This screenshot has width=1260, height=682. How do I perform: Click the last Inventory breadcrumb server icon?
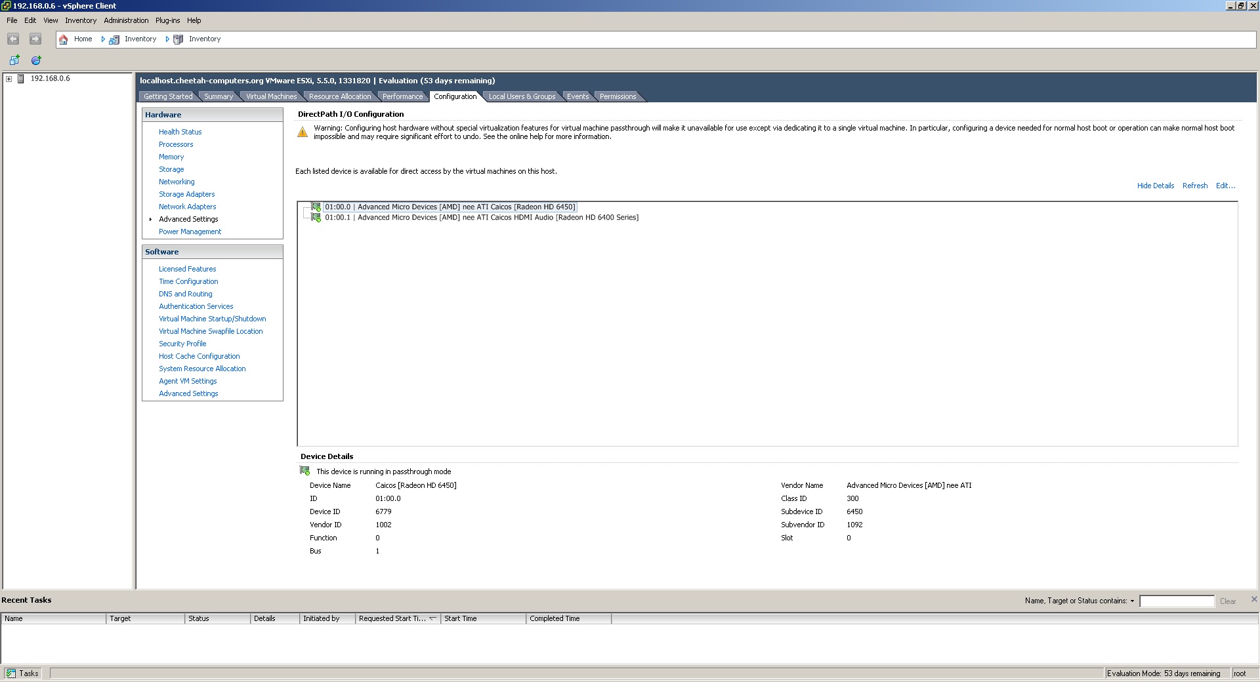[x=178, y=39]
